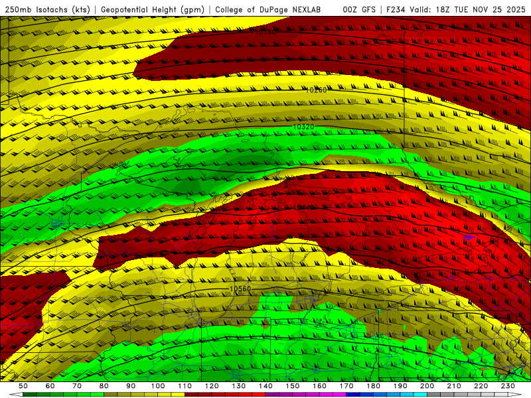
Task: Click the 170 value on the color scale
Action: tap(346, 386)
